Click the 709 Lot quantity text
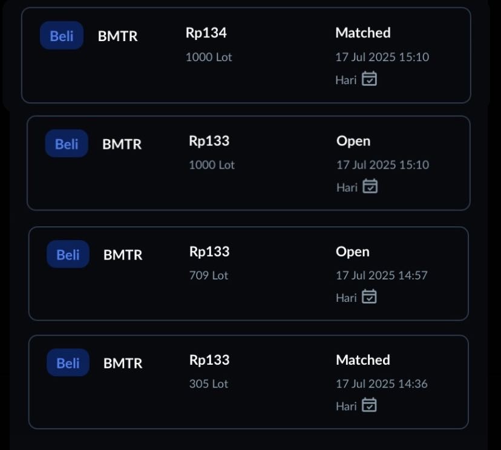The width and height of the screenshot is (501, 450). (209, 275)
